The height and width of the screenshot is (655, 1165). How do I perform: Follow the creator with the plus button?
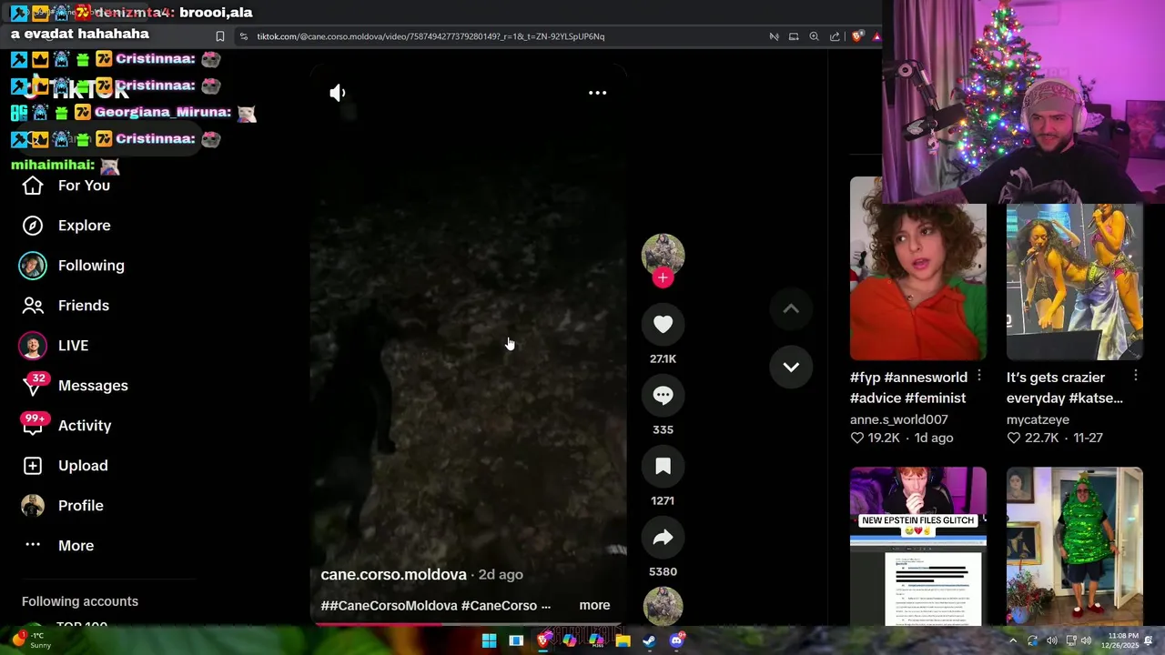click(663, 278)
